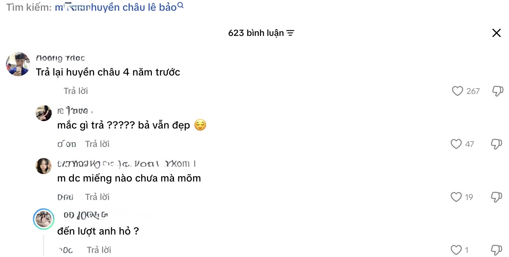This screenshot has width=509, height=257.
Task: Like the "mắc gì trả" reply
Action: pos(456,144)
